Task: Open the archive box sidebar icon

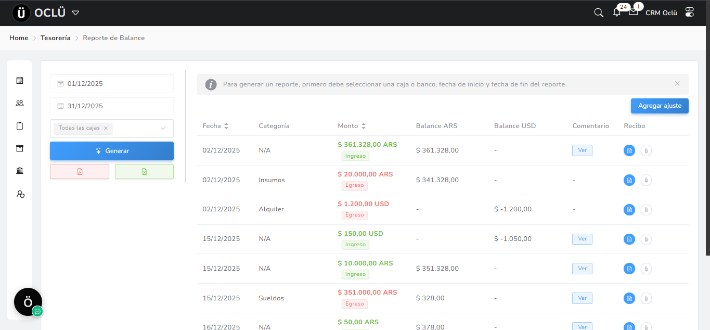Action: pos(20,148)
